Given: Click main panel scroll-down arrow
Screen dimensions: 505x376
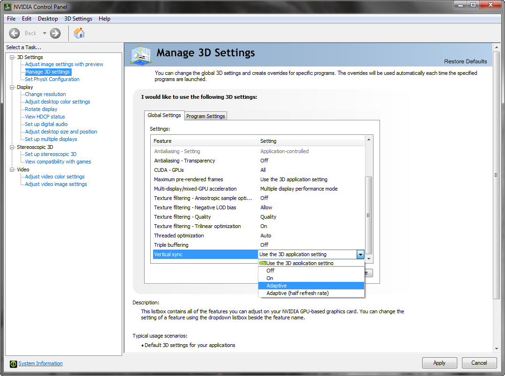Looking at the screenshot, I should pyautogui.click(x=496, y=349).
